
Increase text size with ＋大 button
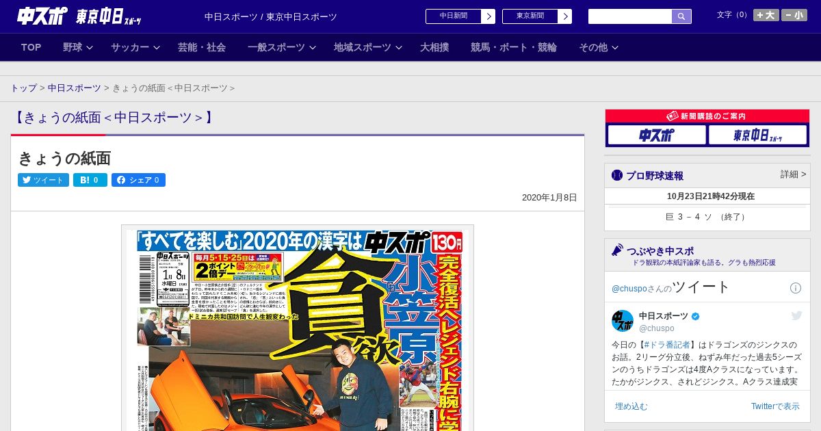click(766, 15)
